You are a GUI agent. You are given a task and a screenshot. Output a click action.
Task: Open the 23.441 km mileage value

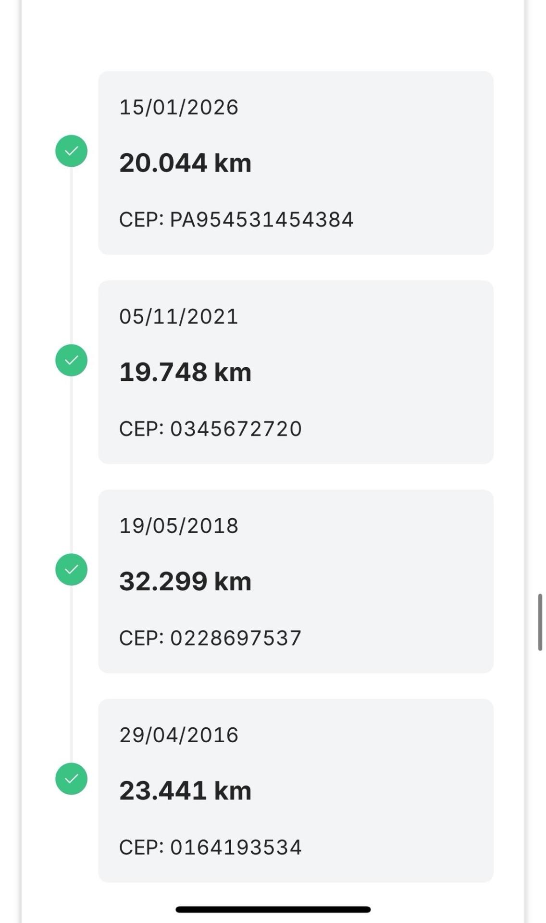[x=185, y=791]
